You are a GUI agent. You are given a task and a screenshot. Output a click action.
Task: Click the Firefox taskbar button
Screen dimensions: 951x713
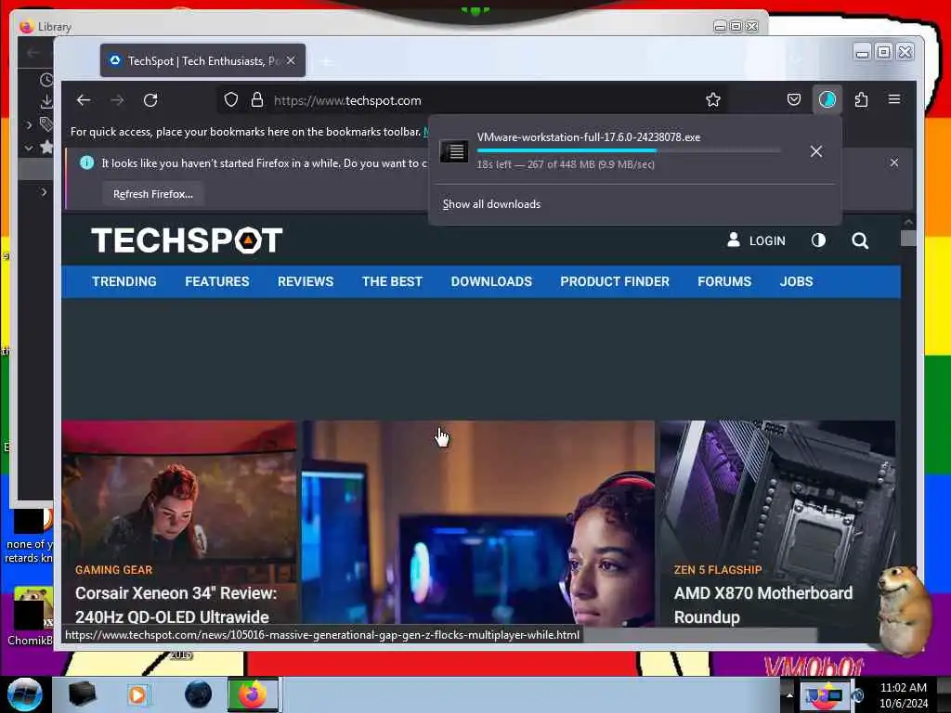(253, 694)
